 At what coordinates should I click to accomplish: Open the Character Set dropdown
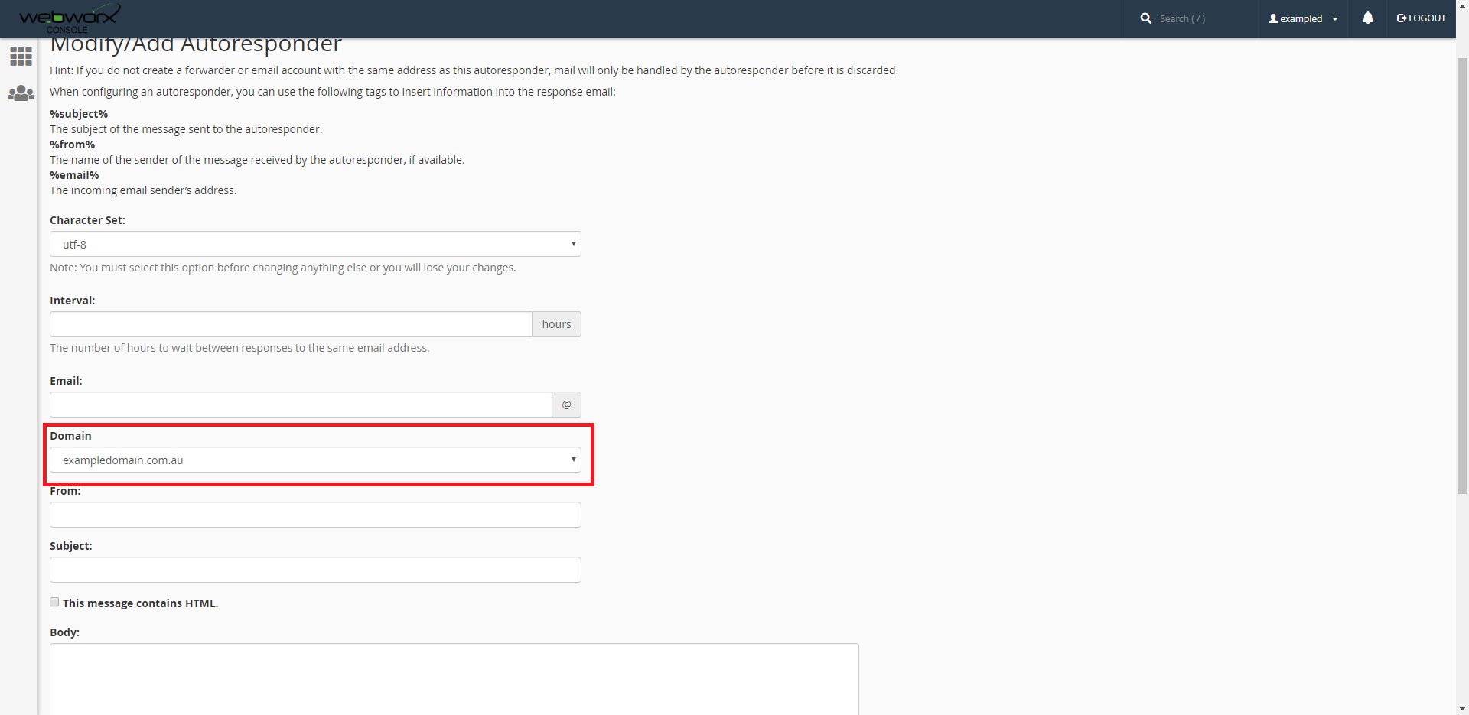pos(315,245)
